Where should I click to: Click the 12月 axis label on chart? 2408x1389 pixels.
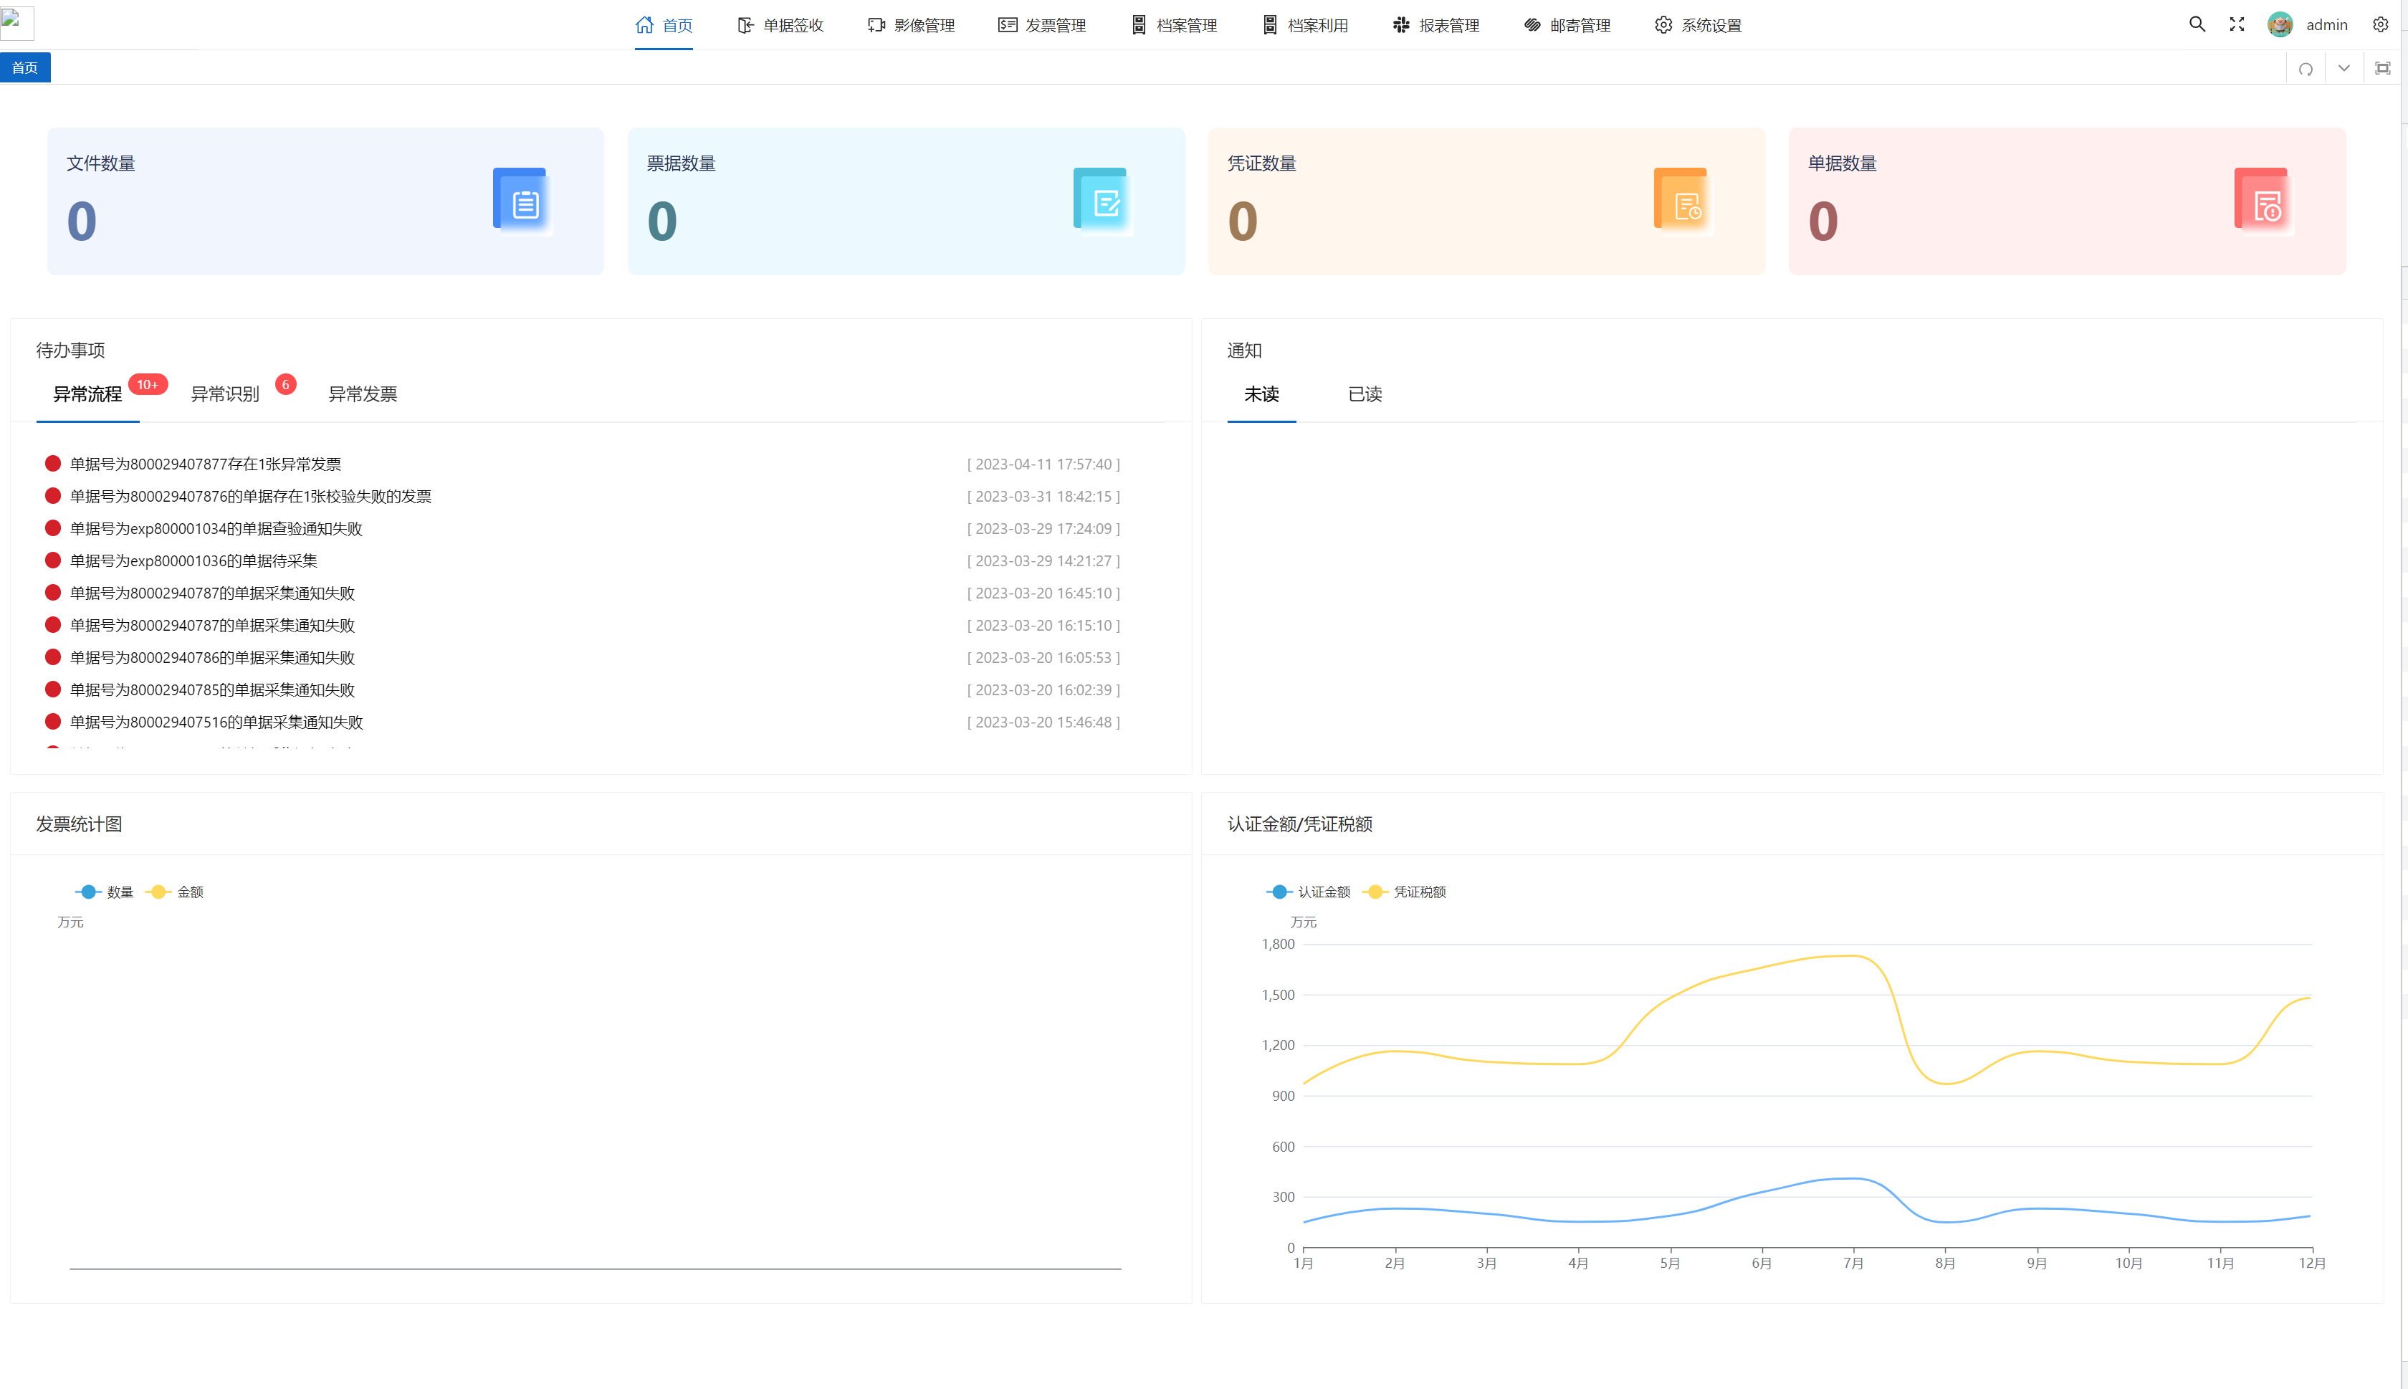click(x=2312, y=1263)
